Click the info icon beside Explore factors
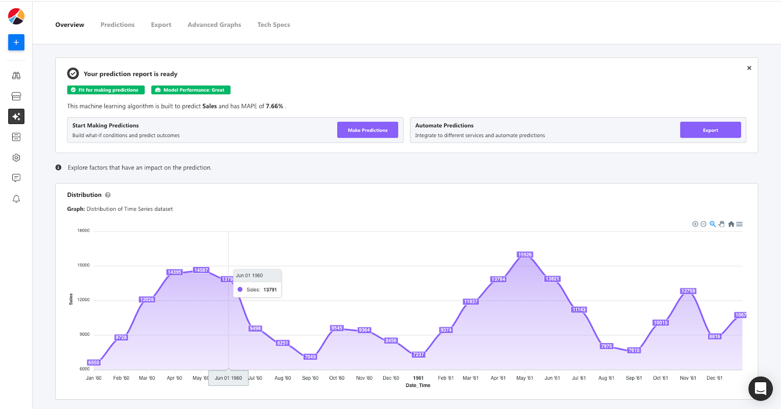Viewport: 781px width, 409px height. (x=59, y=167)
